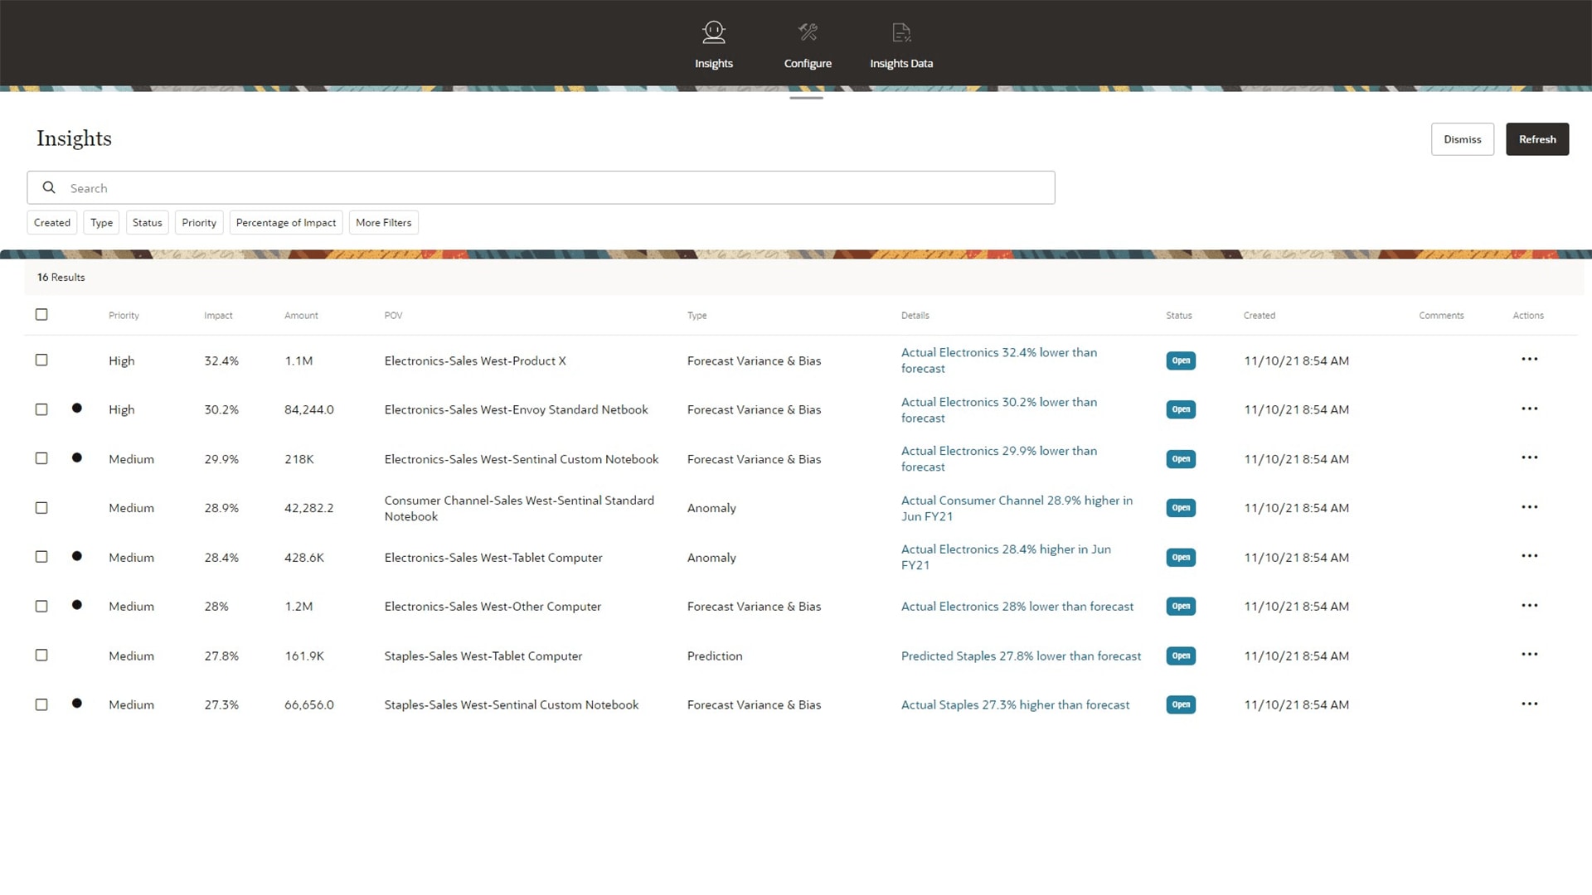
Task: Click the search magnifier icon
Action: click(x=49, y=187)
